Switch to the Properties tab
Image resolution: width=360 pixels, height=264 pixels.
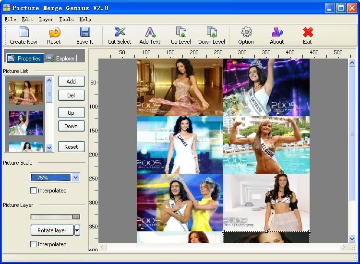click(25, 58)
